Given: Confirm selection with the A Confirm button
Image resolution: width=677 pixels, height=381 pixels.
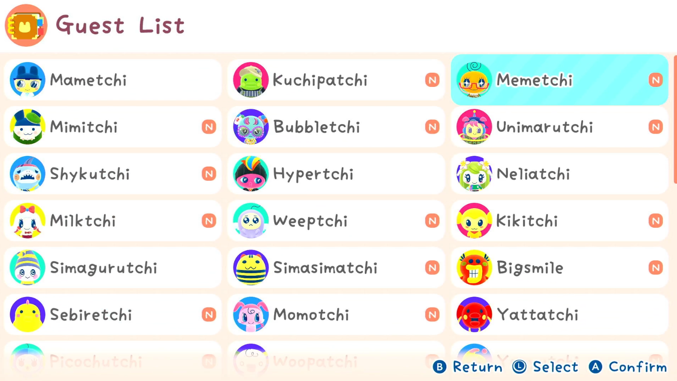Looking at the screenshot, I should (628, 367).
